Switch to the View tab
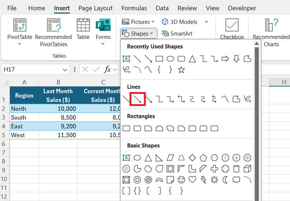The width and height of the screenshot is (290, 201). [213, 8]
